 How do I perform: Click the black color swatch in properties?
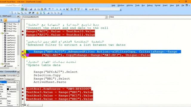(8, 89)
